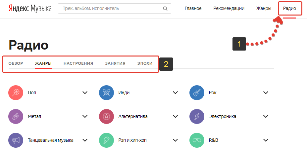The image size is (307, 152).
Task: Select the Инди microphone icon
Action: [x=107, y=93]
